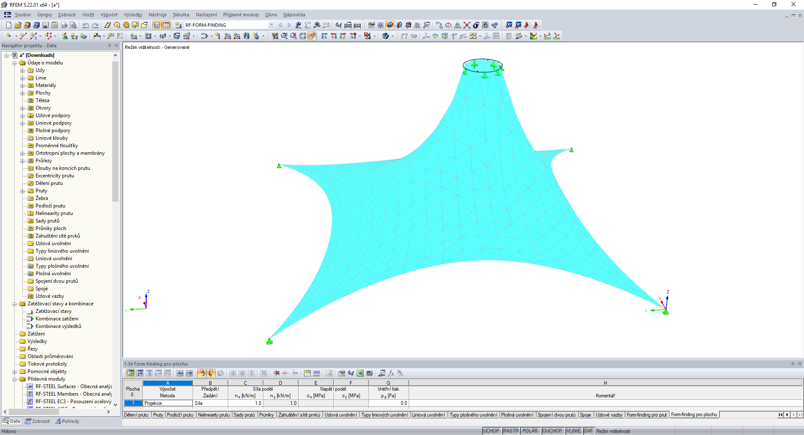Click table tabs scroll-right arrow

(x=794, y=415)
